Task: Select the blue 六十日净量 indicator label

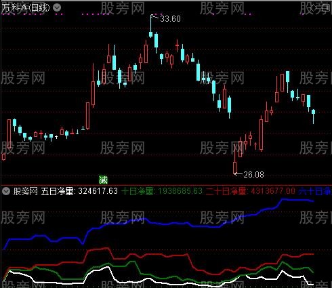Action: point(315,192)
